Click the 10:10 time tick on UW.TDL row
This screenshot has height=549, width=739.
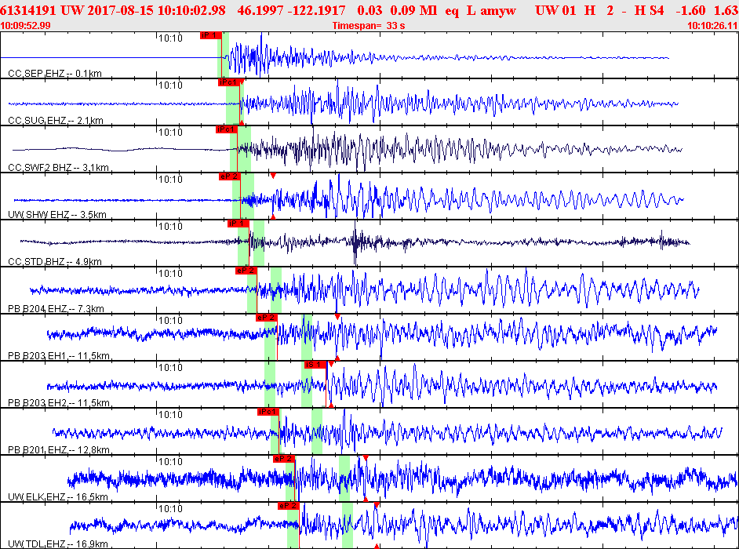[x=170, y=510]
